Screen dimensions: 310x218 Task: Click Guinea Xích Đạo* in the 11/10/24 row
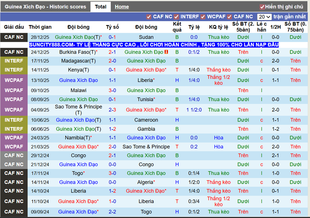(79, 201)
